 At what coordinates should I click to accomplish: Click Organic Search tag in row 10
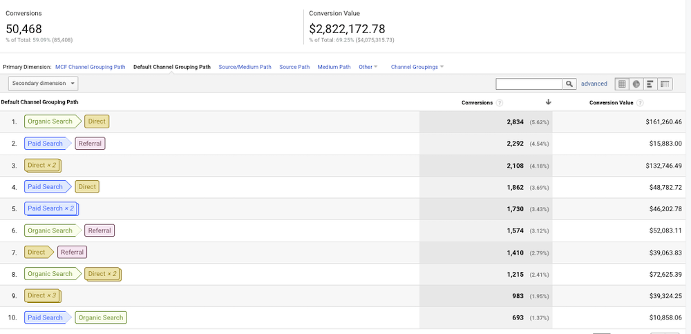point(101,317)
